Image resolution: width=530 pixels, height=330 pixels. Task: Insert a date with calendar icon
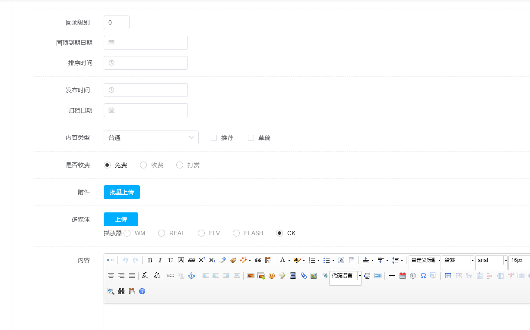click(403, 276)
